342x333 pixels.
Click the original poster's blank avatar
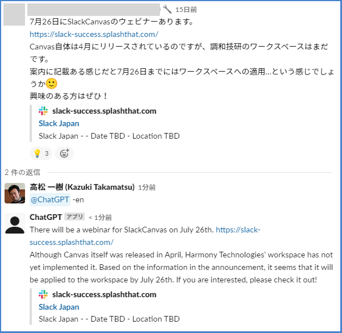click(14, 14)
